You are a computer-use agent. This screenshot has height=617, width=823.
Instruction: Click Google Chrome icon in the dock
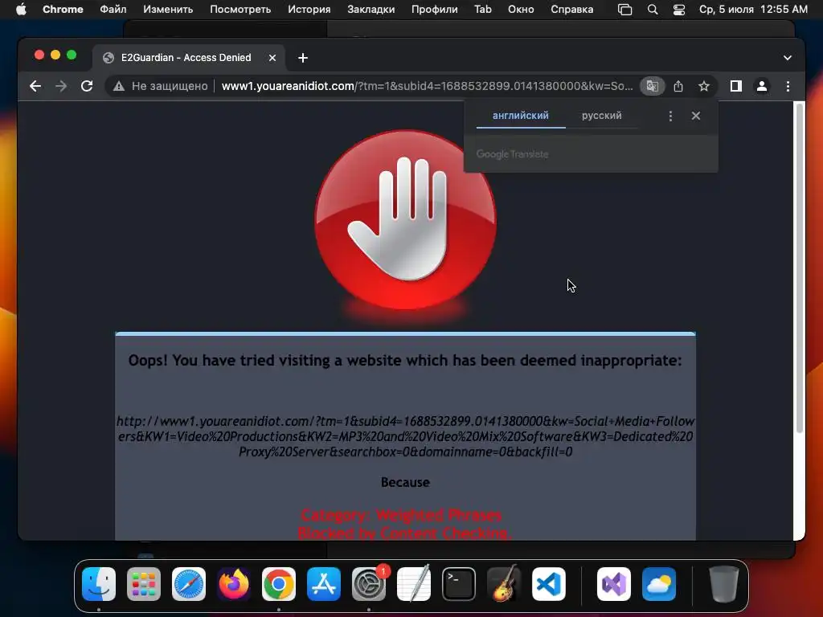click(x=279, y=584)
